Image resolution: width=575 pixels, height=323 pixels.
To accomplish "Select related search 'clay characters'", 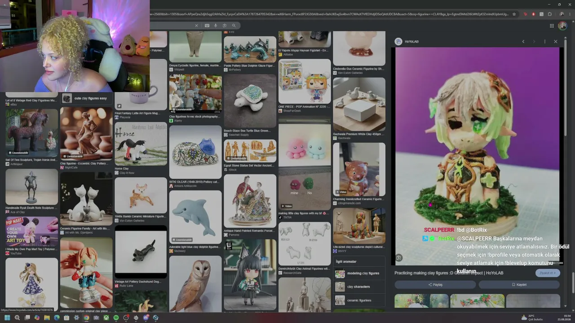I will pyautogui.click(x=359, y=287).
